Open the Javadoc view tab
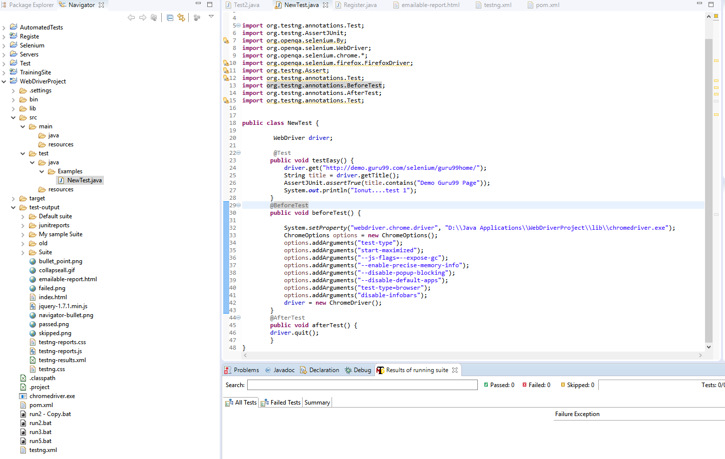 point(280,370)
